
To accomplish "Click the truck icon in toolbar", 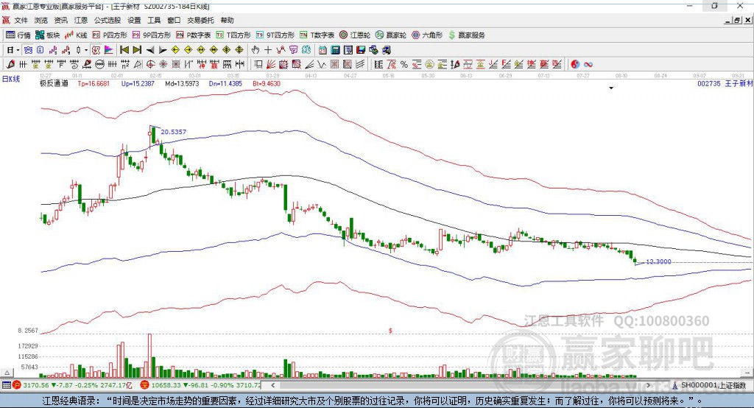I will [x=387, y=50].
